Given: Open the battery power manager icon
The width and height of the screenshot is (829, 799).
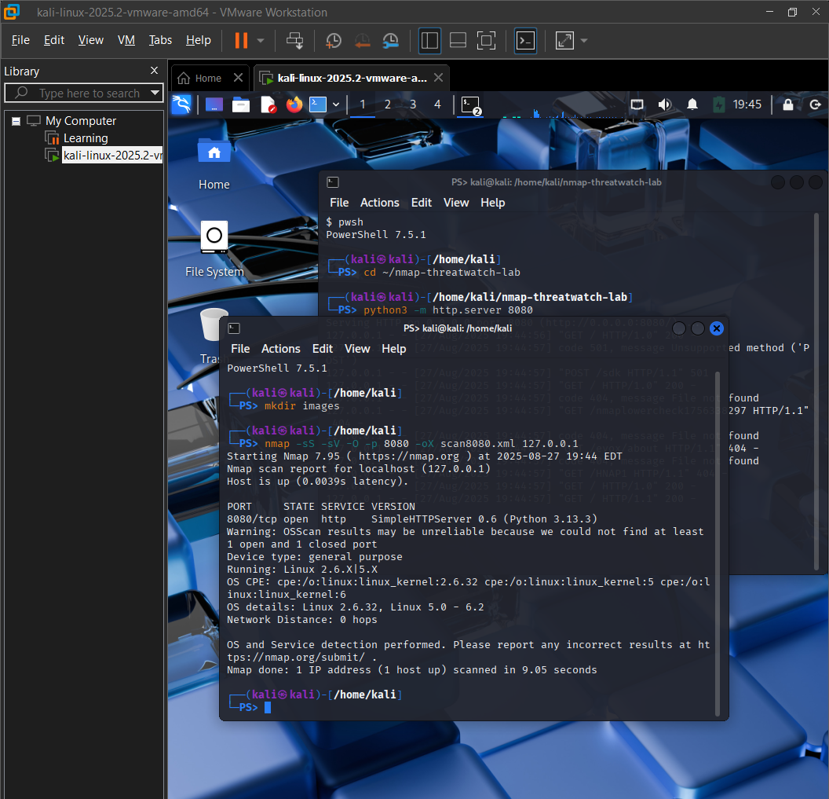Looking at the screenshot, I should [x=719, y=104].
